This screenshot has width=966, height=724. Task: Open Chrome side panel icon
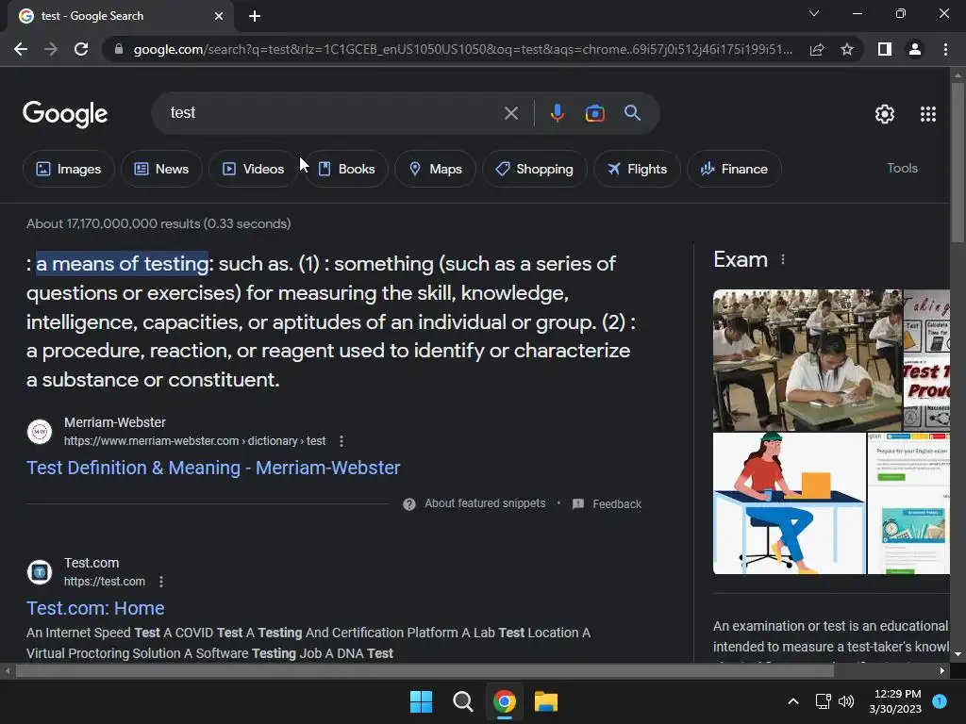885,49
